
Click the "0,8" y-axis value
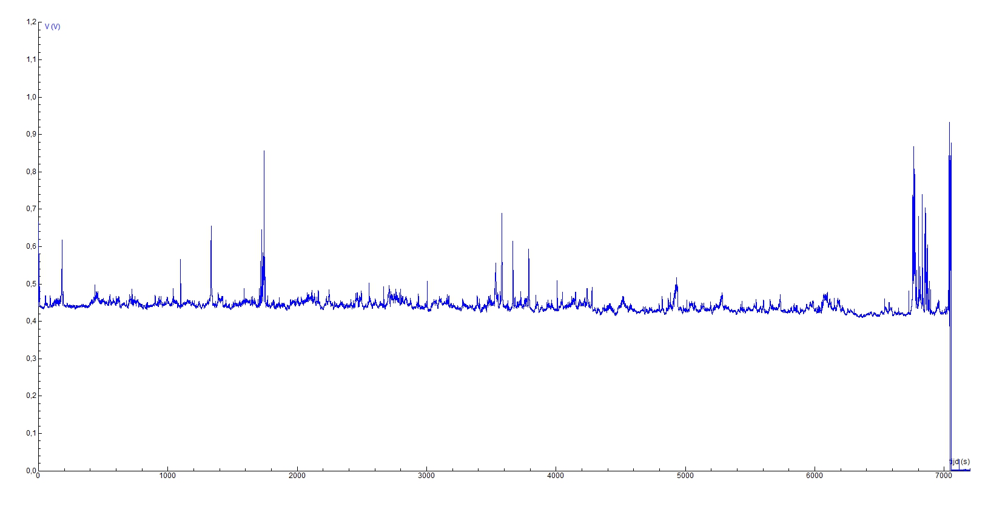(32, 172)
